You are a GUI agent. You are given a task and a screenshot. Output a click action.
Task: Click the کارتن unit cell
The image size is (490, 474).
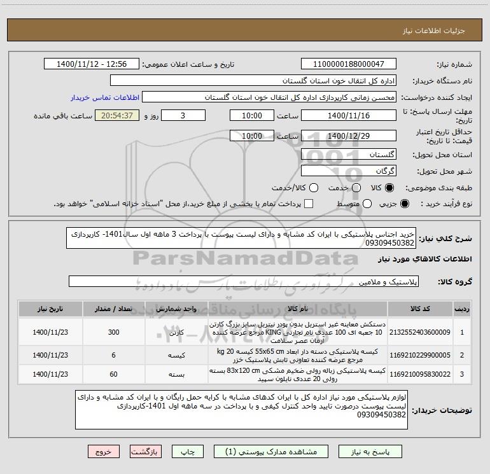176,333
